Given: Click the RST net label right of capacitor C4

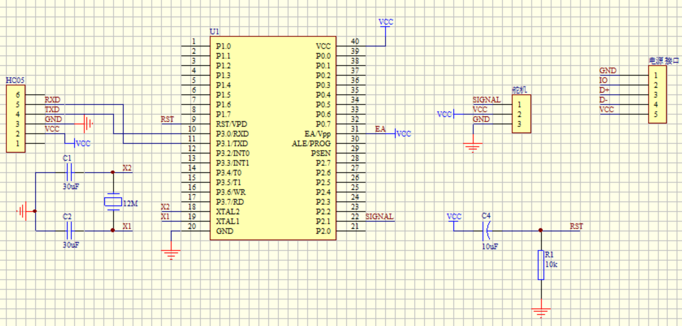Looking at the screenshot, I should [577, 227].
